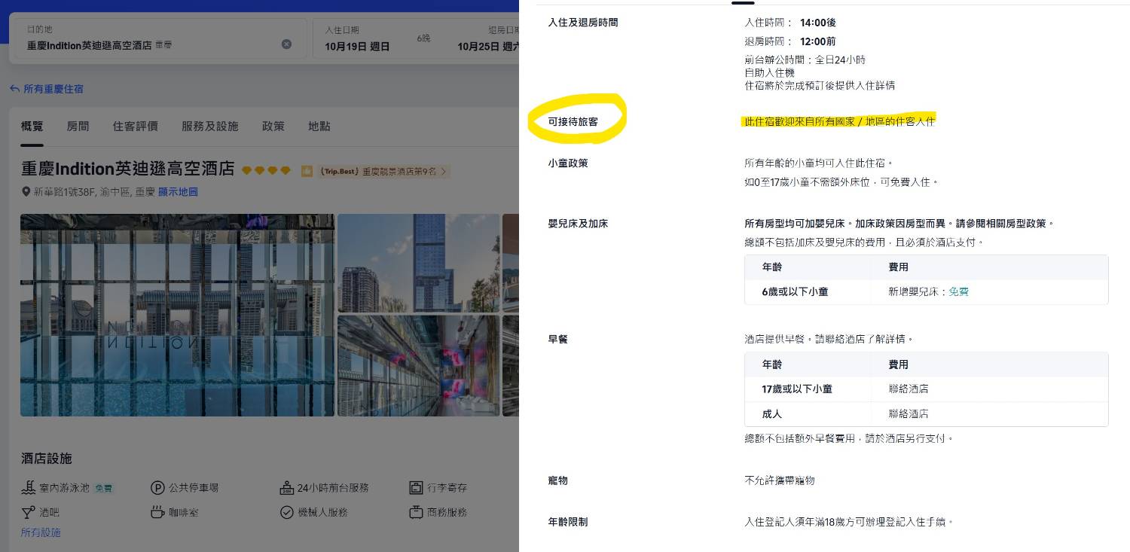
Task: Click the 早餐 heading
Action: tap(558, 340)
